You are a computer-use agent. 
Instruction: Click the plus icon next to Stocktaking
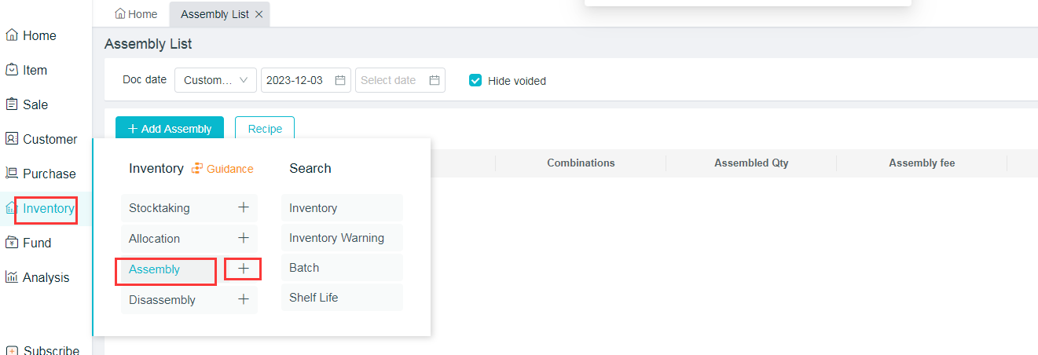tap(244, 207)
